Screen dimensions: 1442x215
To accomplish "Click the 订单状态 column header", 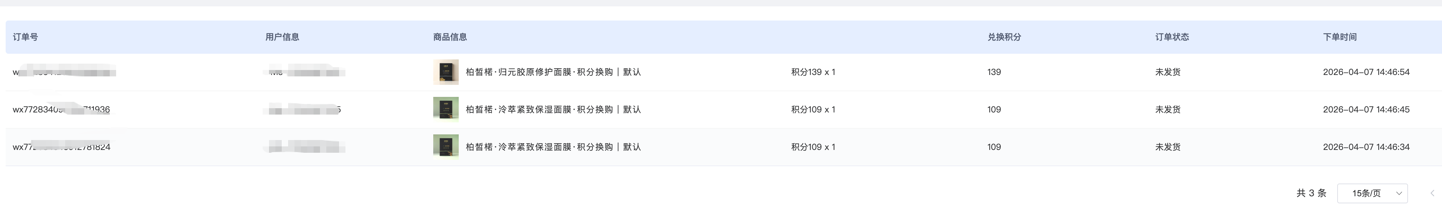I will (1172, 37).
